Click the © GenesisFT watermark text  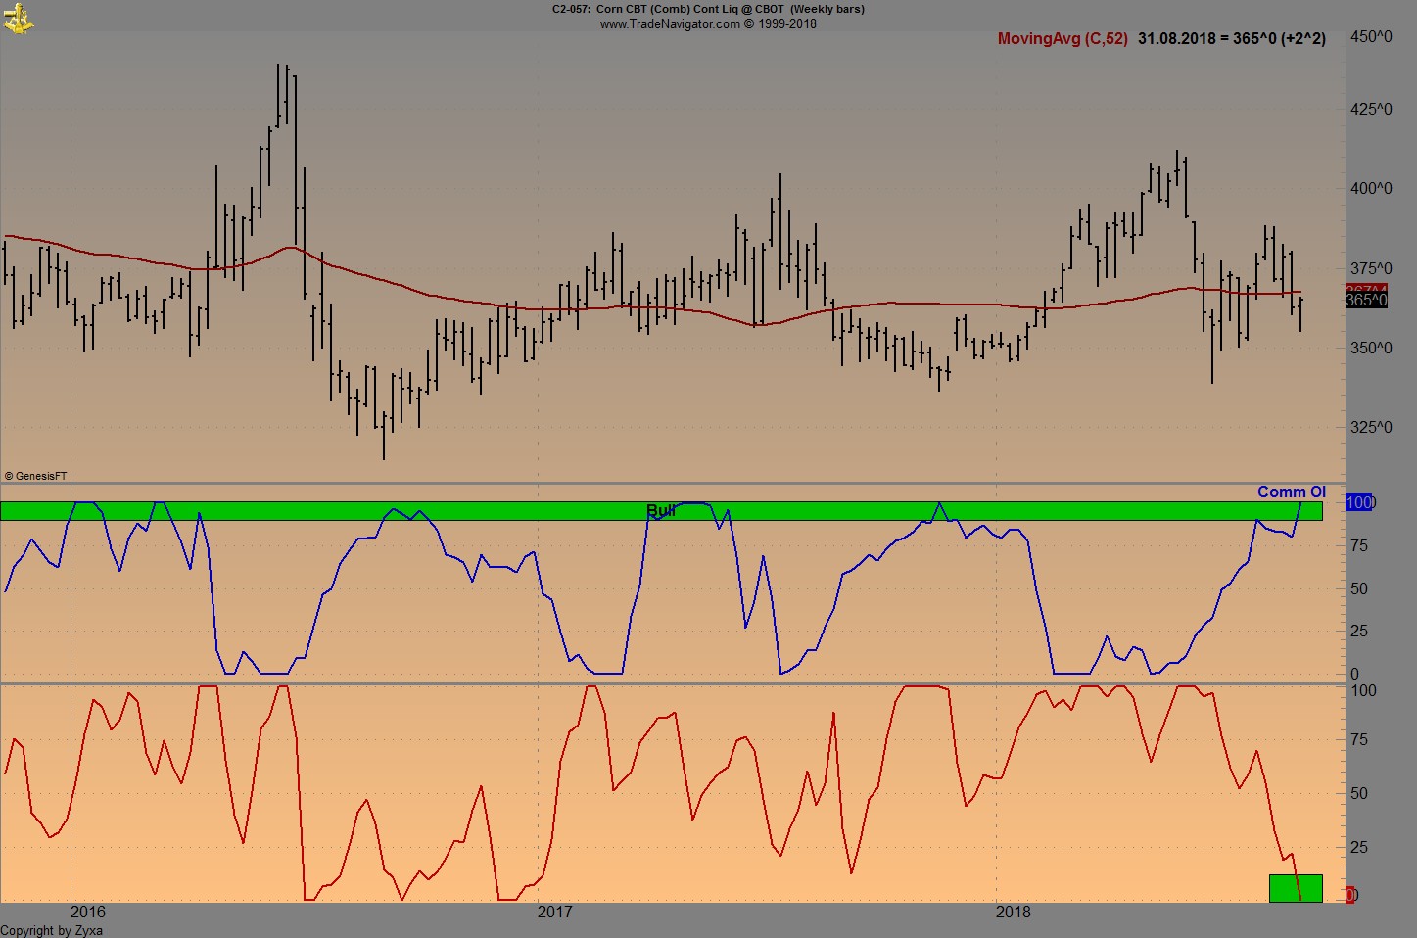34,475
